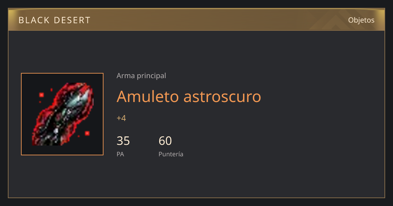
Task: Click the 35 attack value
Action: [123, 141]
